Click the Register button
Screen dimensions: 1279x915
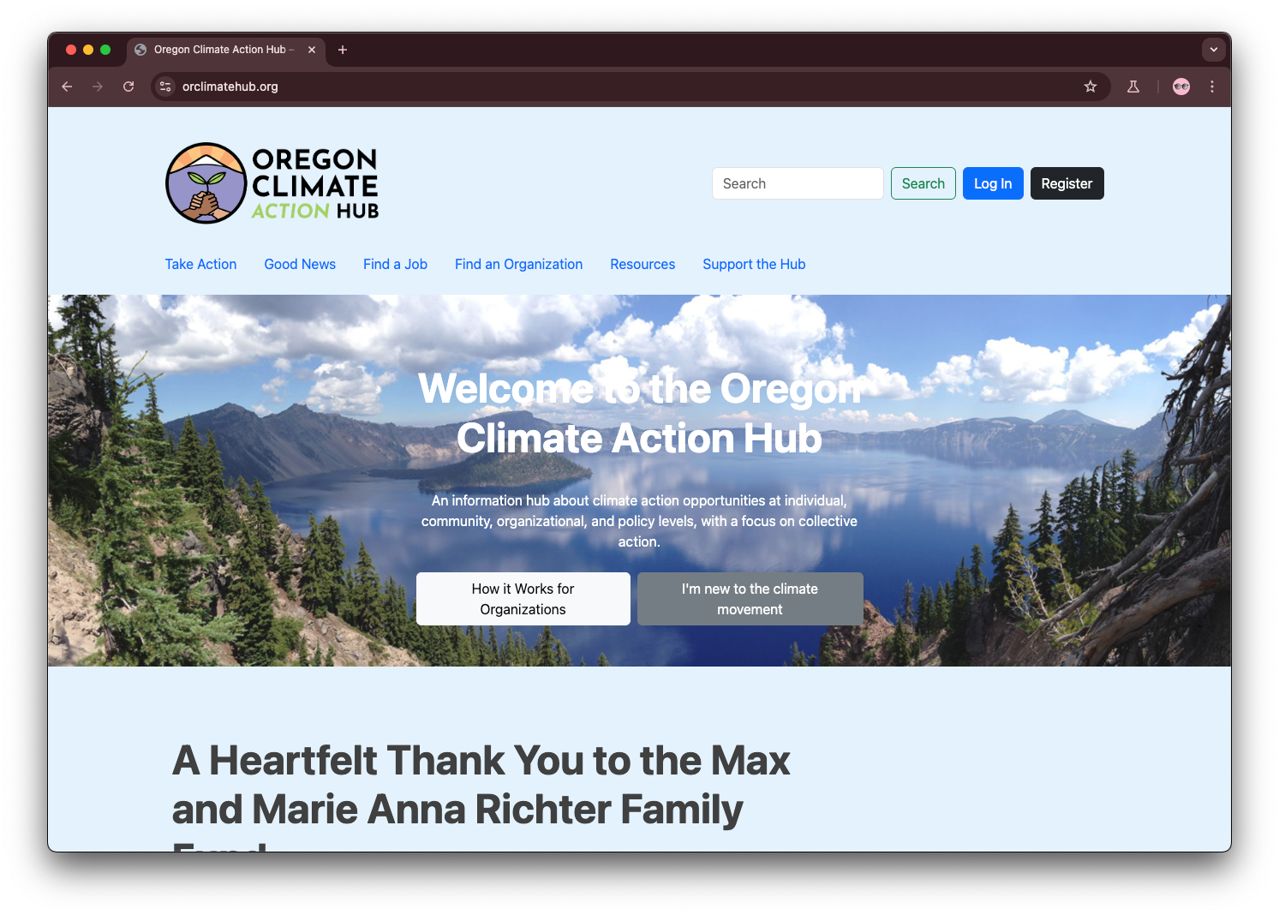(1067, 183)
